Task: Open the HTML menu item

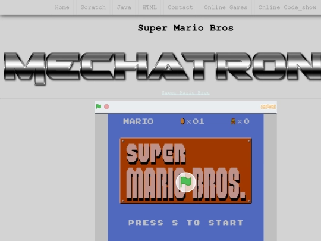Action: click(149, 7)
